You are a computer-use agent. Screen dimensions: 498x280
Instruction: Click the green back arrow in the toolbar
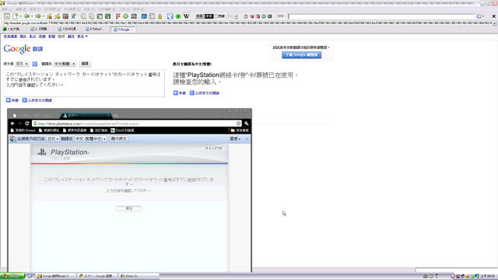[x=26, y=16]
